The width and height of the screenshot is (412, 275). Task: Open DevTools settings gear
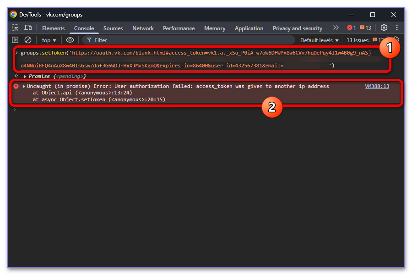[384, 27]
